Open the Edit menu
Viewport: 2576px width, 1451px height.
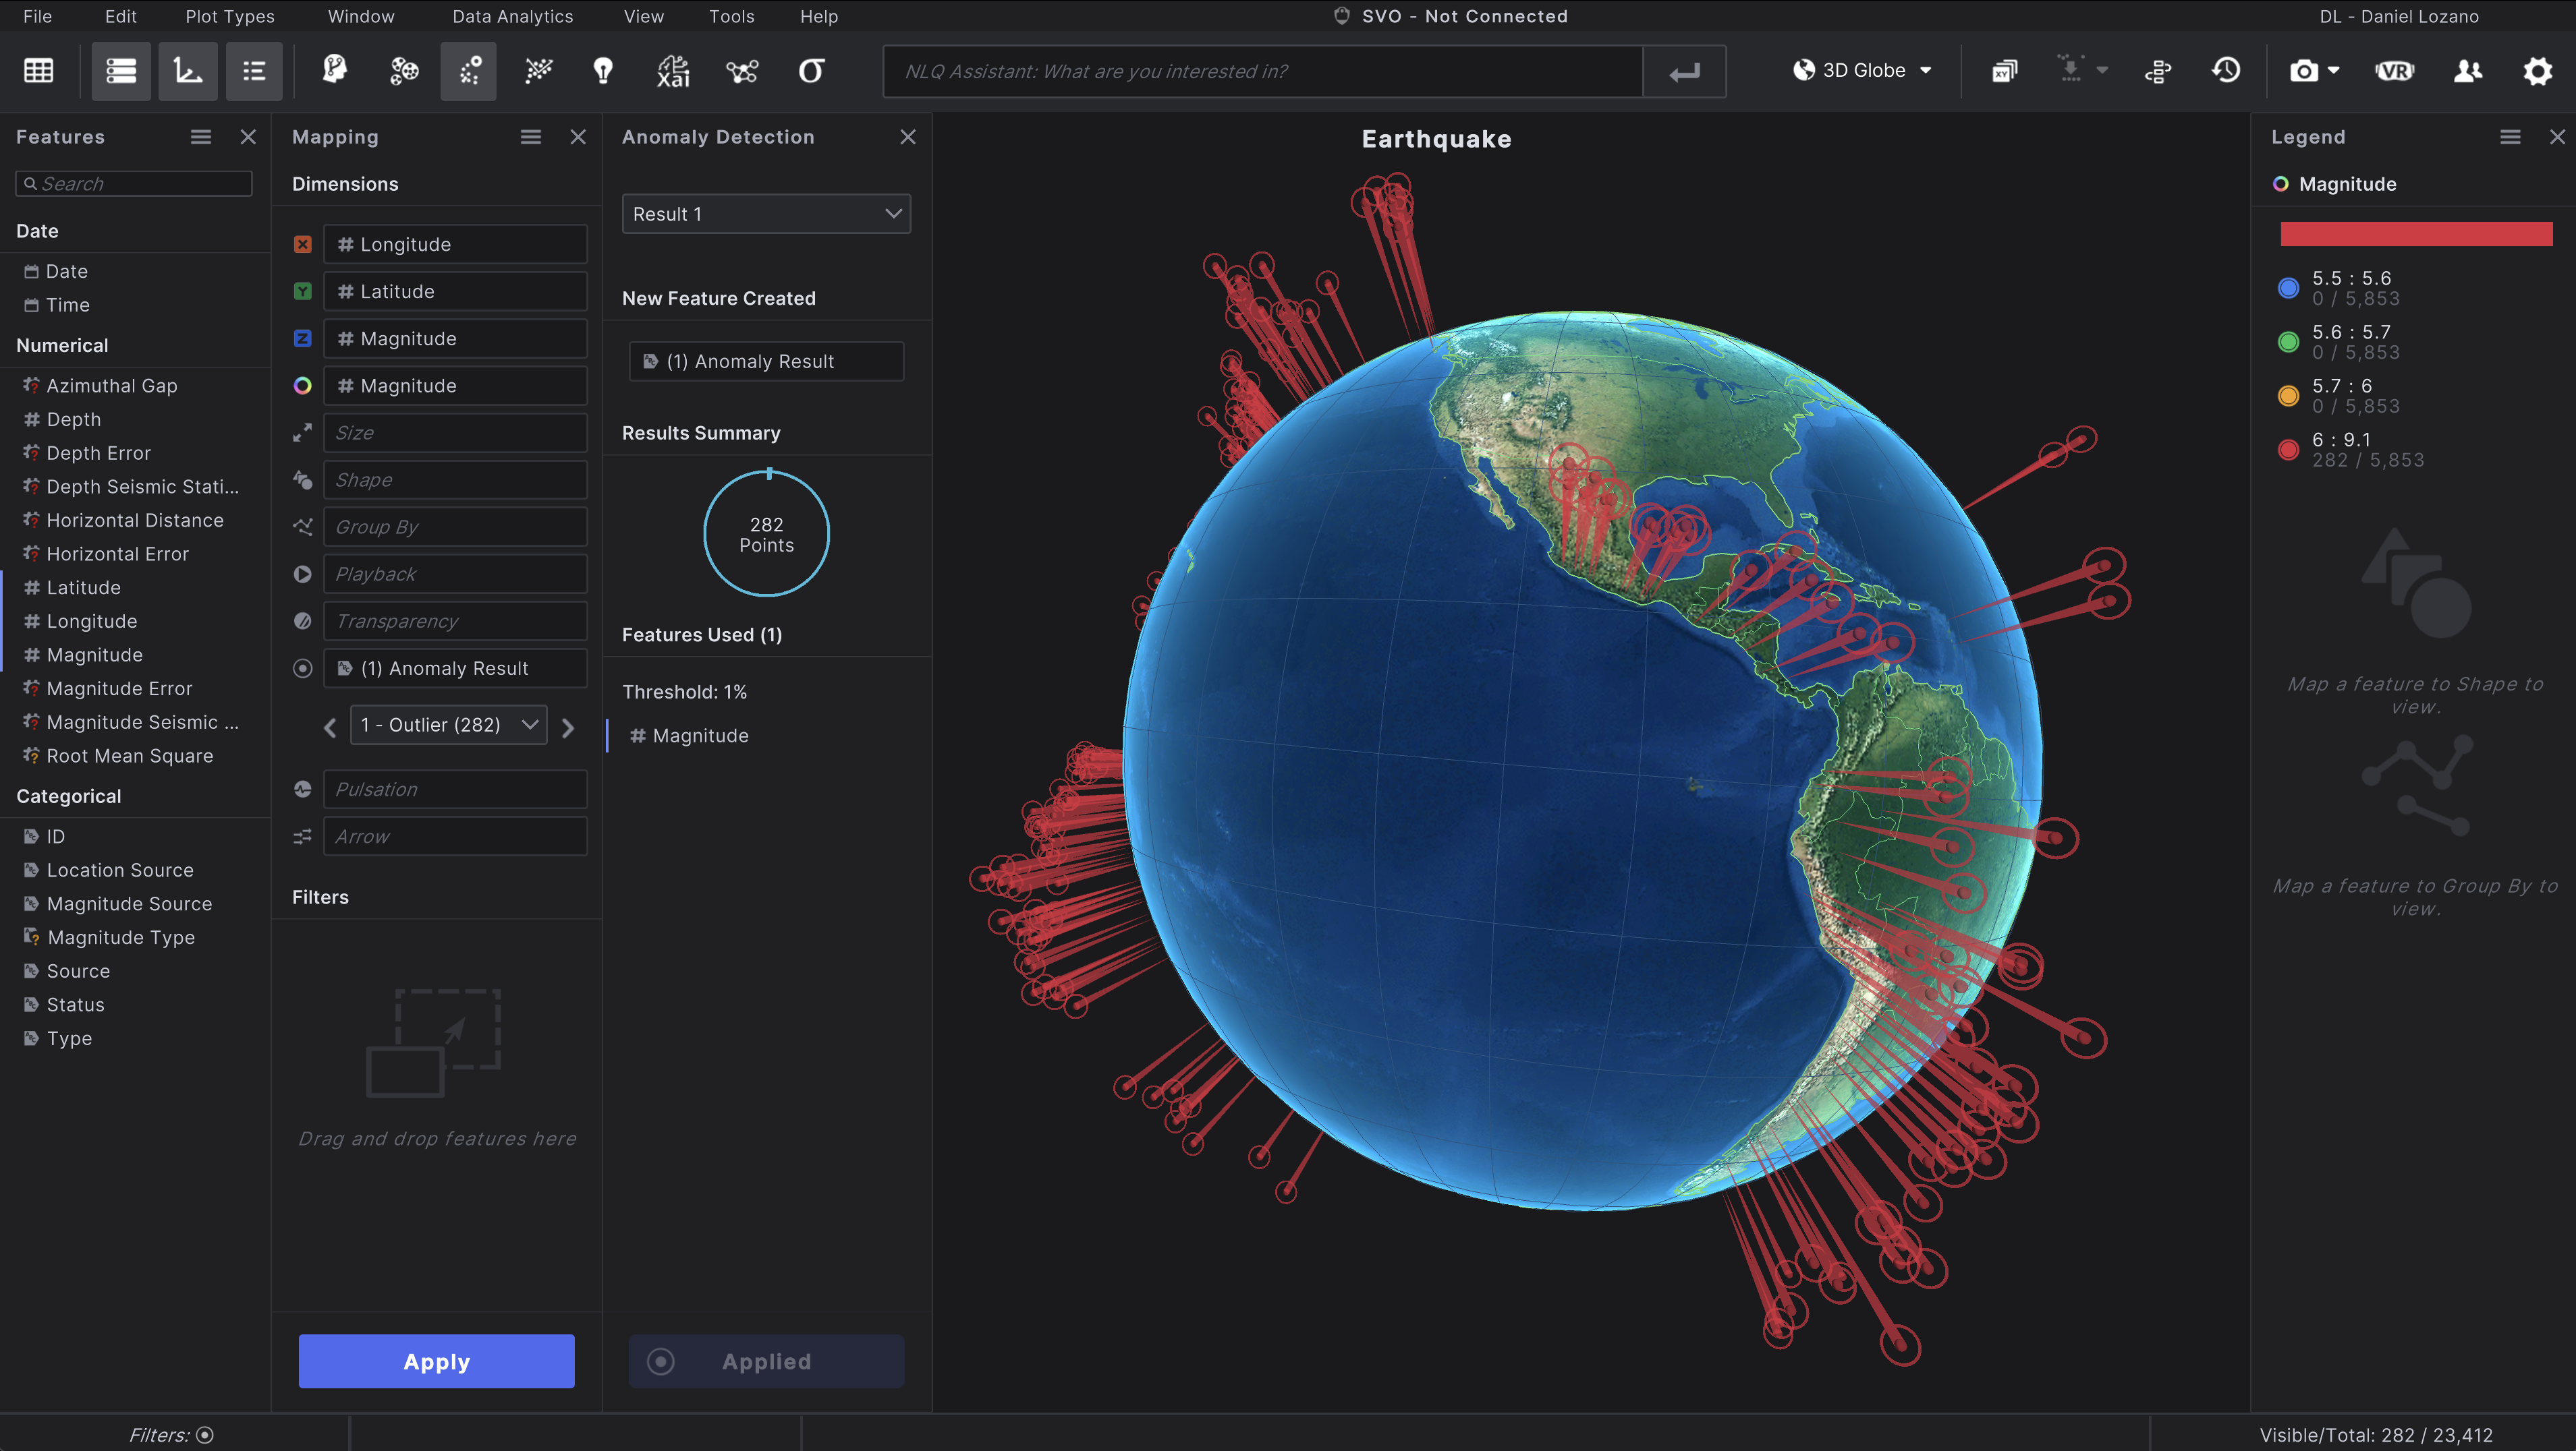point(121,16)
